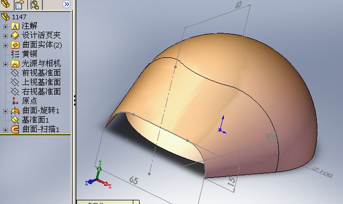Select 基准面1 feature name
The width and height of the screenshot is (343, 204).
tap(35, 120)
